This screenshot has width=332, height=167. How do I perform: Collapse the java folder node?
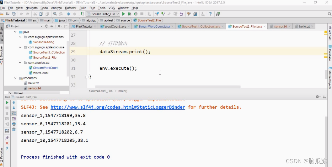click(x=15, y=32)
